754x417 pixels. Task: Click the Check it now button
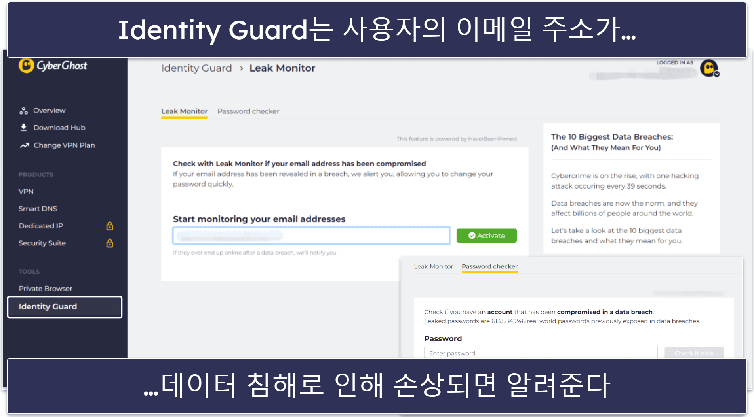[694, 353]
